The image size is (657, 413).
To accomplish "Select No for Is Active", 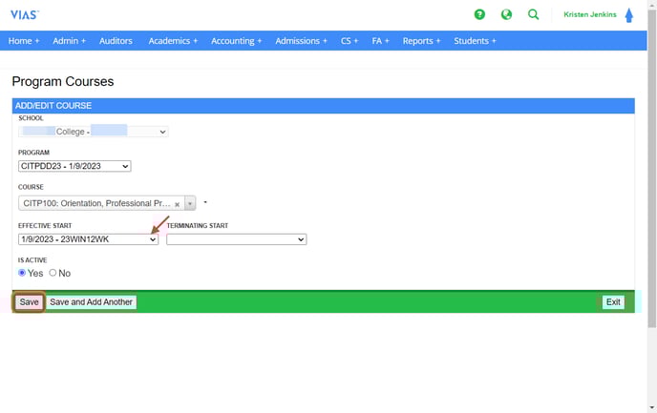I will (53, 273).
